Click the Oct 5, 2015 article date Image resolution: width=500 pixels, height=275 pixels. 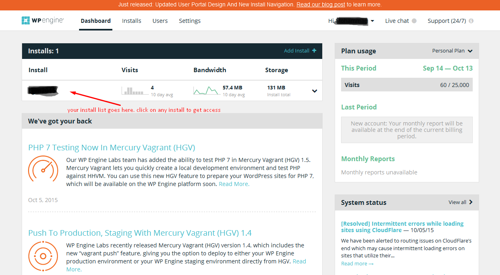tap(43, 200)
